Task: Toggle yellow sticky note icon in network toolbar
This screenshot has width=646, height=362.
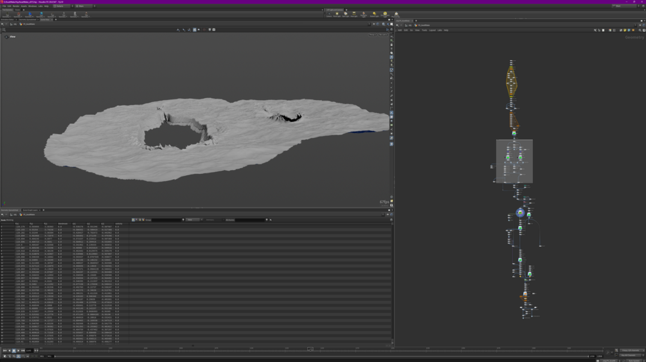Action: point(625,30)
